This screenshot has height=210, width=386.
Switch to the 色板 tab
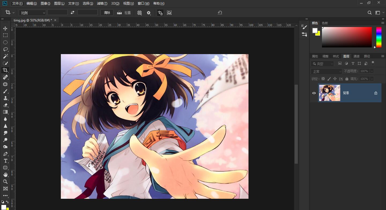pos(325,23)
